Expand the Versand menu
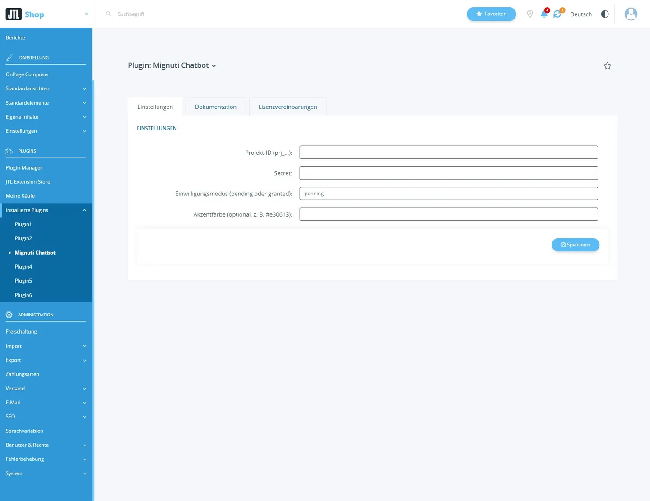 point(46,388)
